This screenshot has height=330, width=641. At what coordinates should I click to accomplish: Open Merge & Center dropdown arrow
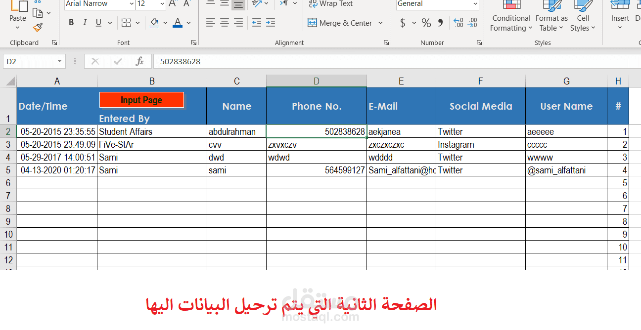(x=380, y=23)
